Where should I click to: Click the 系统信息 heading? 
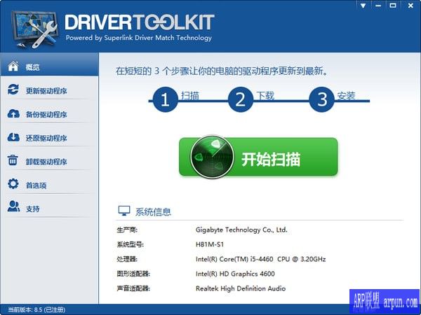tap(153, 212)
